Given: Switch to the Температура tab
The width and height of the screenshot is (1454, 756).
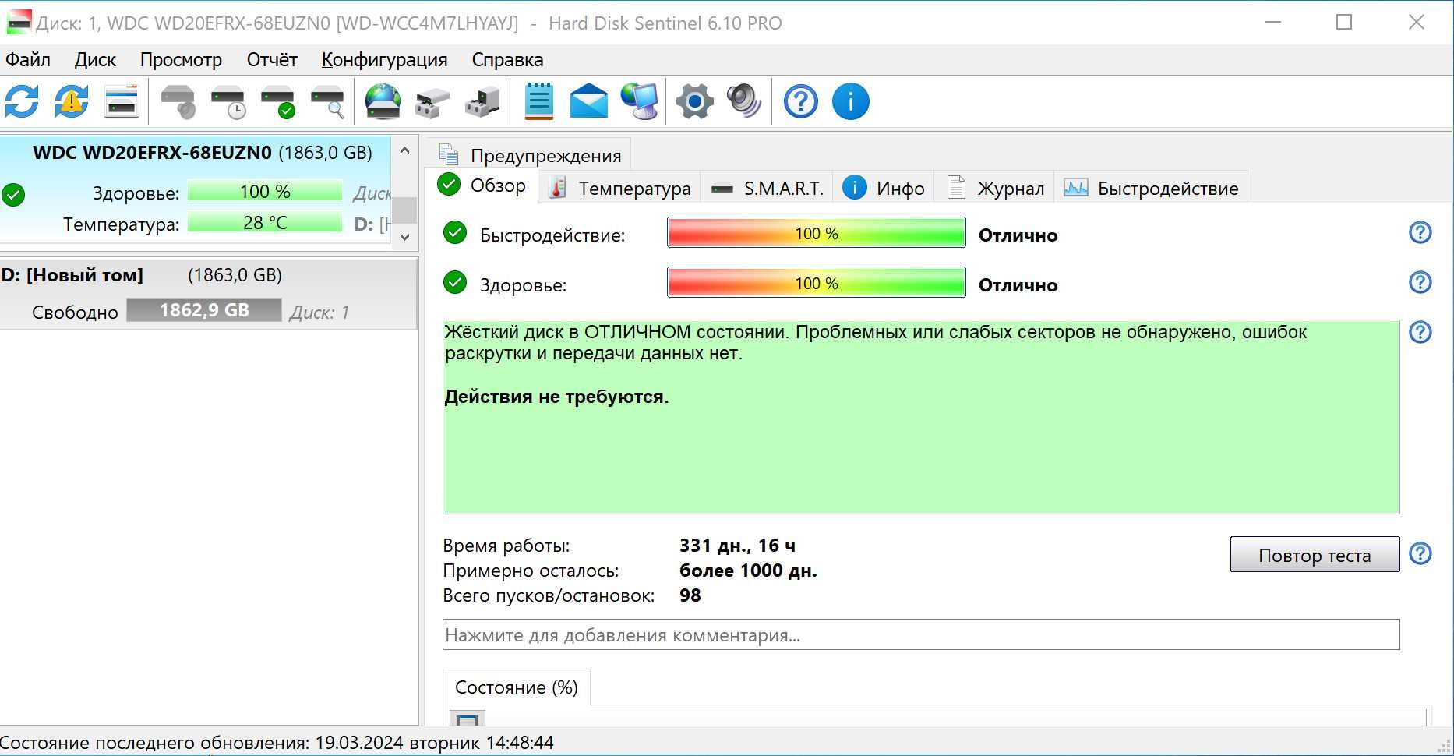Looking at the screenshot, I should tap(619, 188).
